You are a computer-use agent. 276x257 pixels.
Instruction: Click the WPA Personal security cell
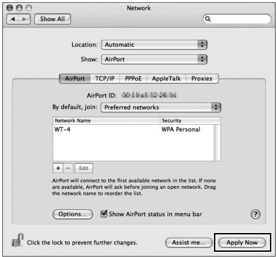tap(181, 129)
